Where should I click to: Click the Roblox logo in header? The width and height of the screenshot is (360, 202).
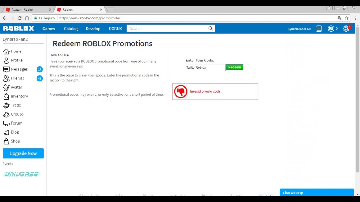(x=19, y=29)
